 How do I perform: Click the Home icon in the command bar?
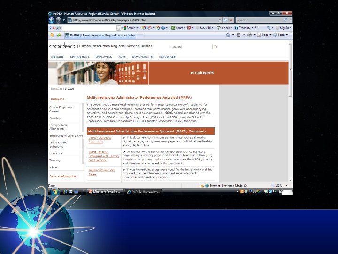228,35
